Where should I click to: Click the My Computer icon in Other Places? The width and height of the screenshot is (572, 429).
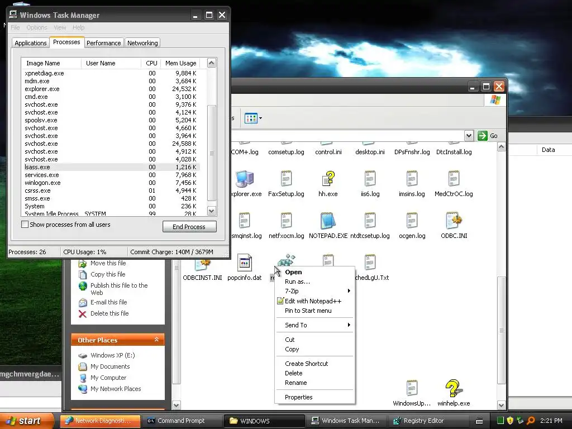pos(83,378)
